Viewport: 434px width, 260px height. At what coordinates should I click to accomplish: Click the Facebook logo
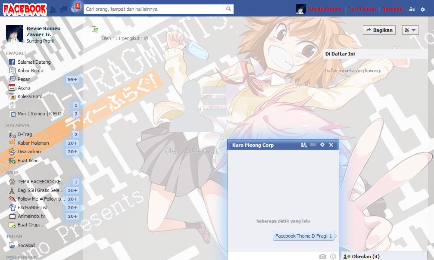tap(25, 9)
